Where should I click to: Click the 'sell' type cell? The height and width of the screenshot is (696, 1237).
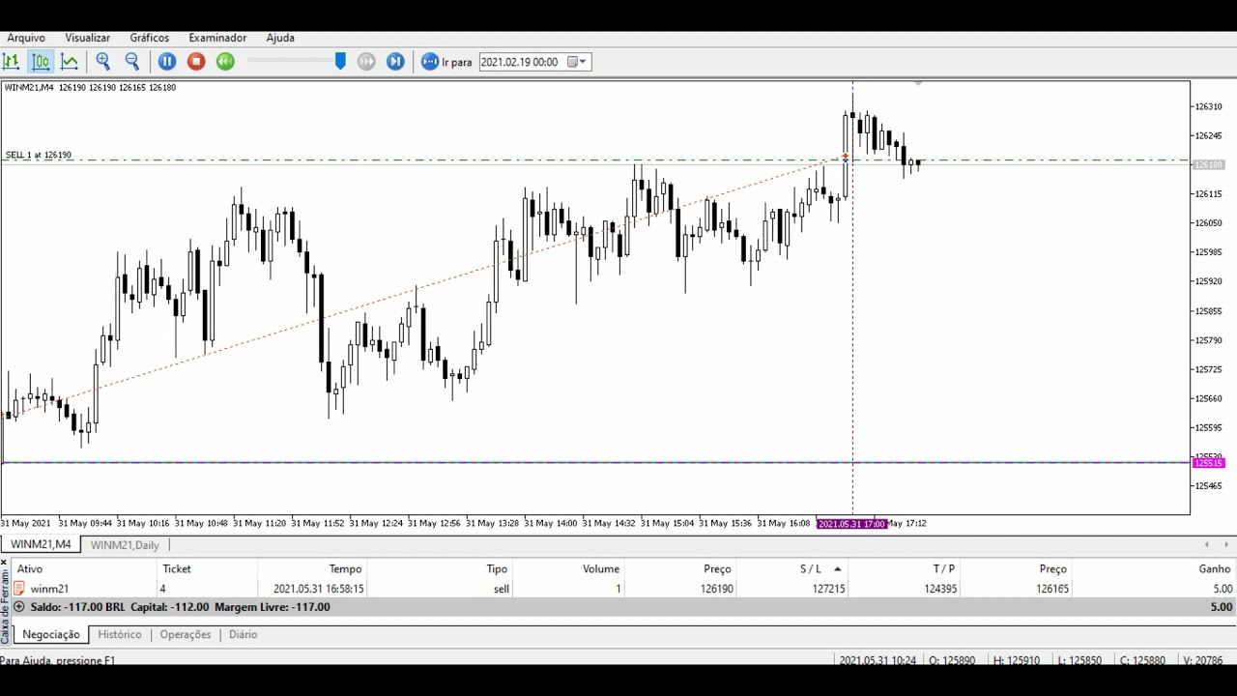501,589
